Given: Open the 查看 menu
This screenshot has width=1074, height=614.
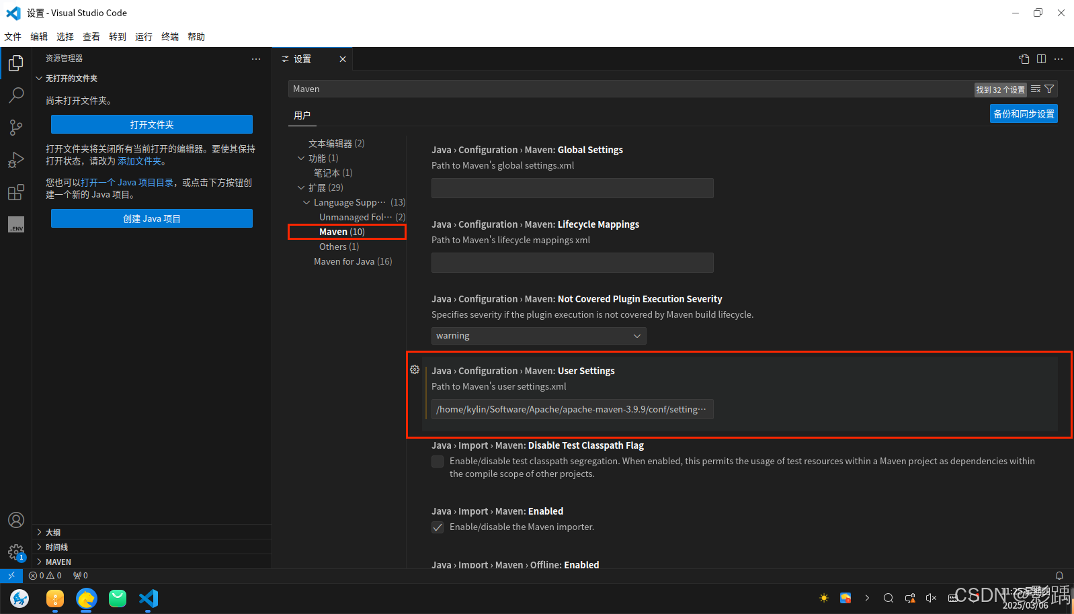Looking at the screenshot, I should 91,37.
